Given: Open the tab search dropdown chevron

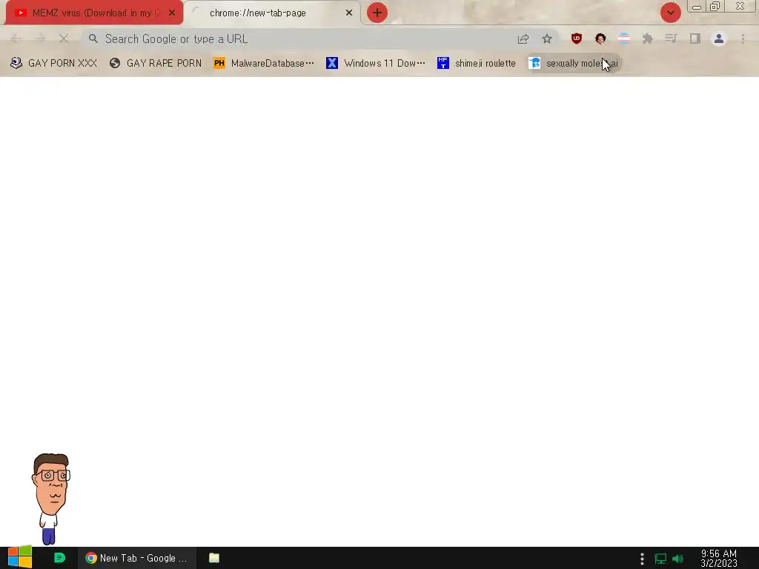Looking at the screenshot, I should click(x=670, y=13).
